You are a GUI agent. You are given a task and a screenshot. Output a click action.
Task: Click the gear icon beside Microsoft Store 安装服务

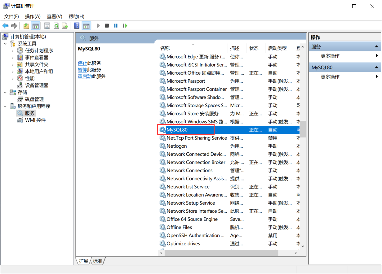point(162,114)
